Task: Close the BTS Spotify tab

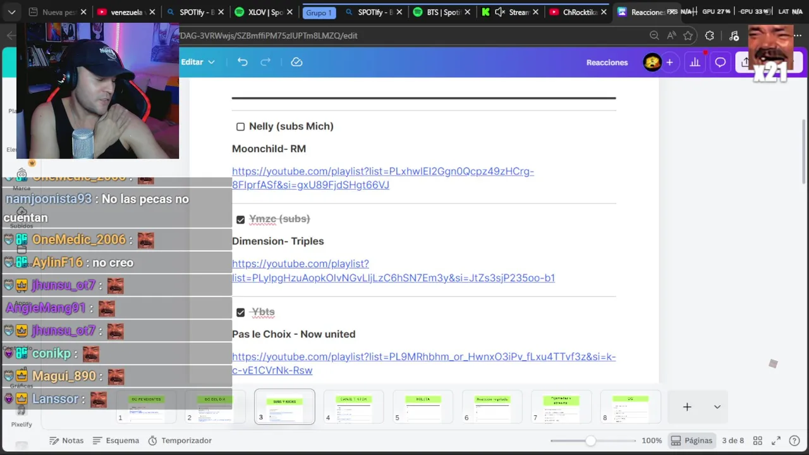Action: coord(466,12)
